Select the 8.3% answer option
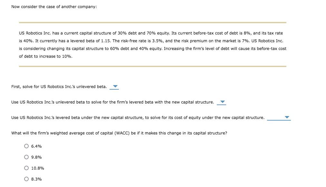The height and width of the screenshot is (187, 326). [x=26, y=179]
